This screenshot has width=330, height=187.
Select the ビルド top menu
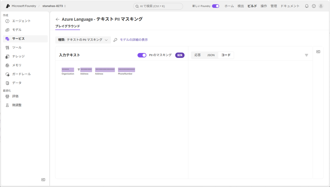(252, 6)
